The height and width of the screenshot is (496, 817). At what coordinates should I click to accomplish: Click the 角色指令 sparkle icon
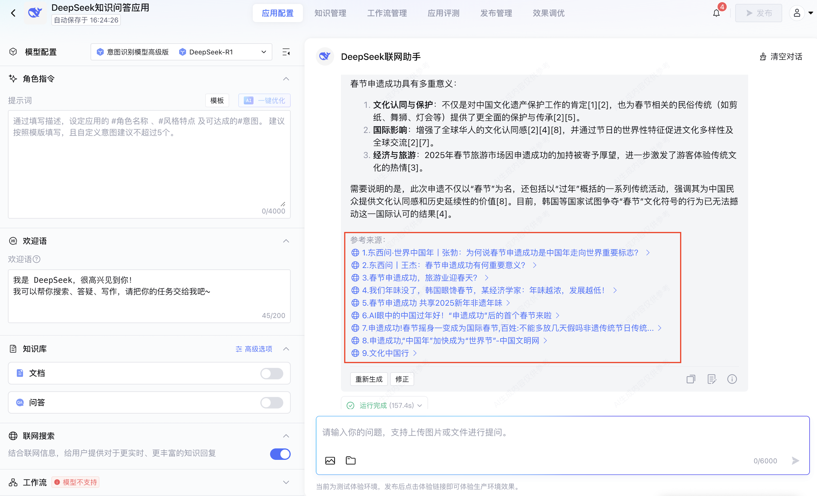pos(13,78)
